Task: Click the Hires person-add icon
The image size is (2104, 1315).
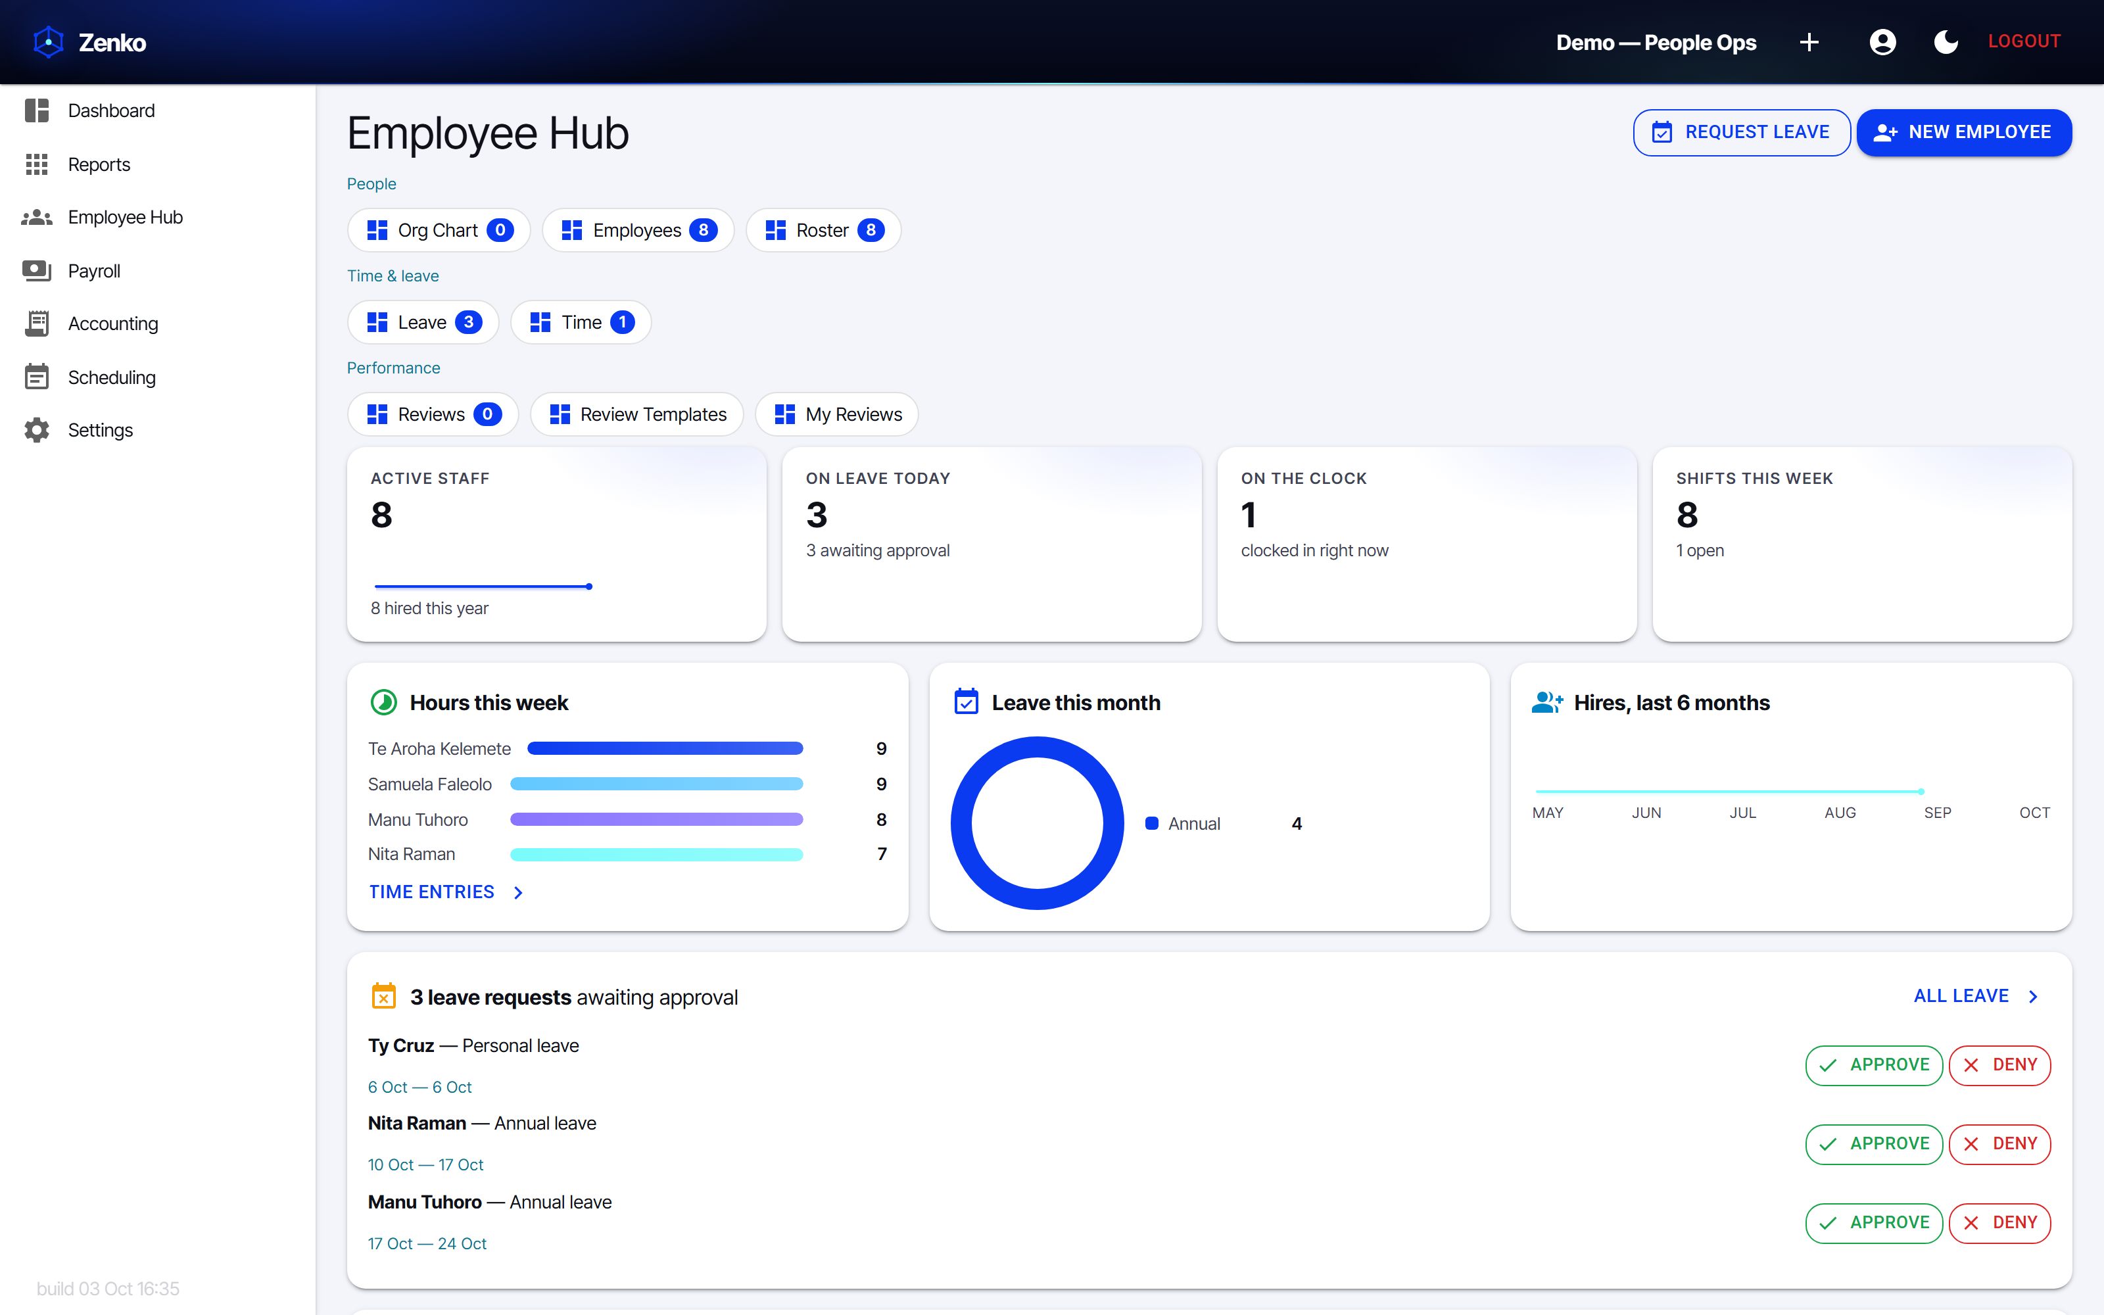Action: (1548, 702)
